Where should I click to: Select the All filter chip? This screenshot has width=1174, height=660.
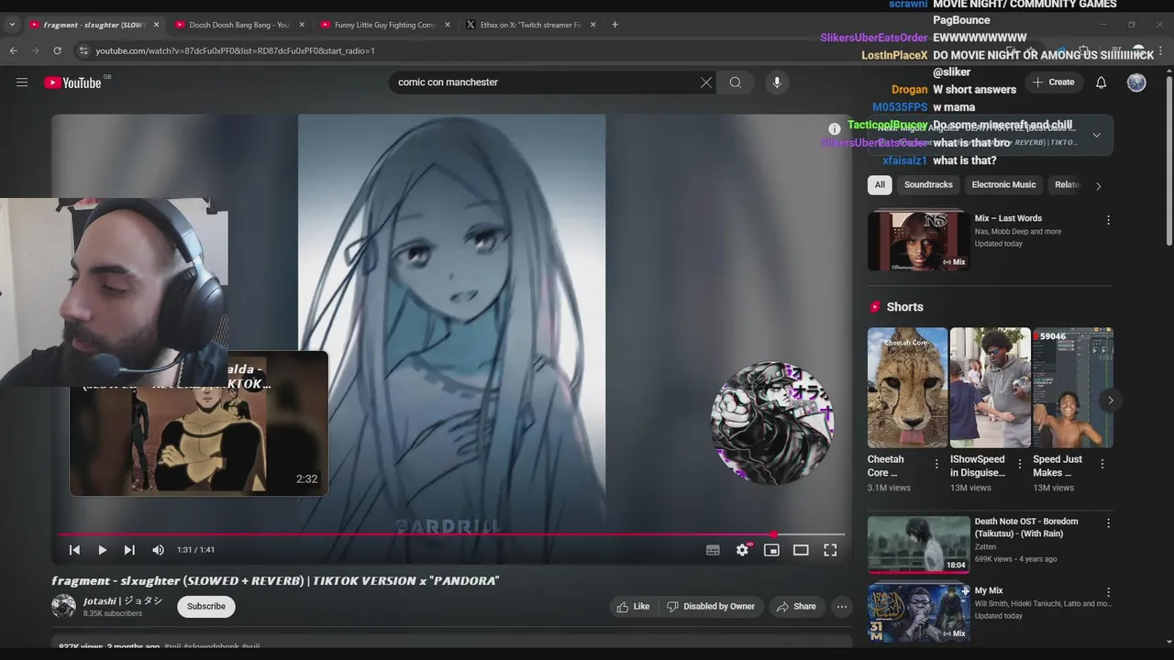pos(880,185)
